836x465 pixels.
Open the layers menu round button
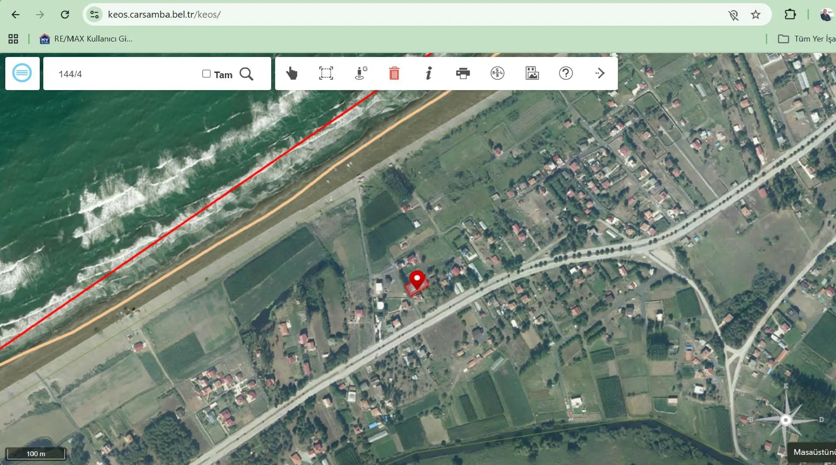point(22,73)
